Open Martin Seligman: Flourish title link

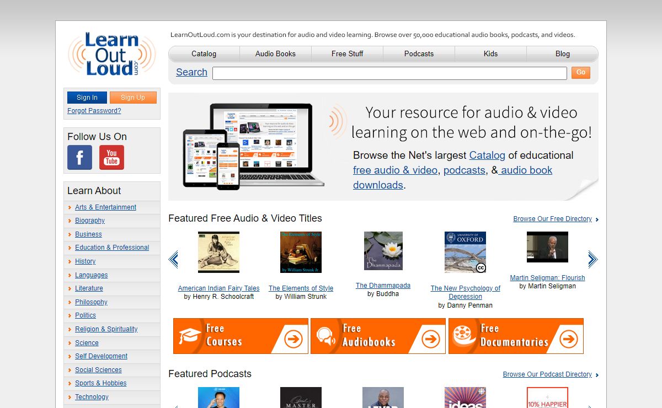547,278
